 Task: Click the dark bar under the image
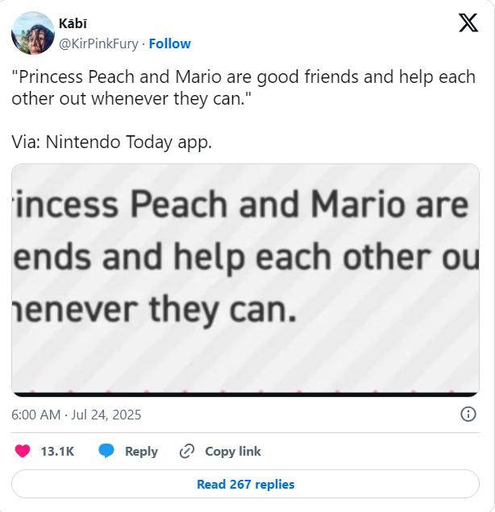coord(246,394)
